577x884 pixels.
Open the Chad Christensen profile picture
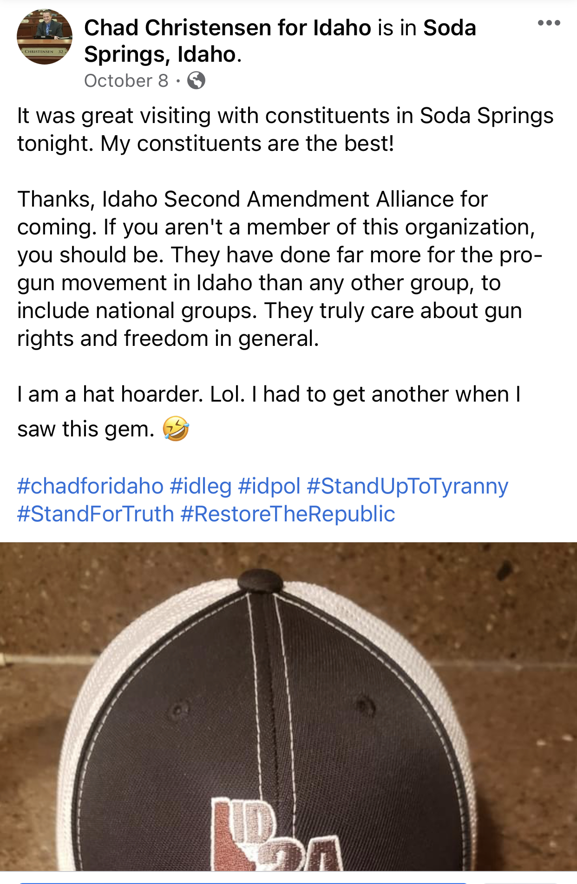[45, 37]
